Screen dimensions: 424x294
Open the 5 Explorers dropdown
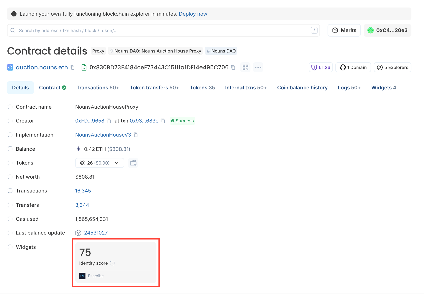pyautogui.click(x=392, y=67)
